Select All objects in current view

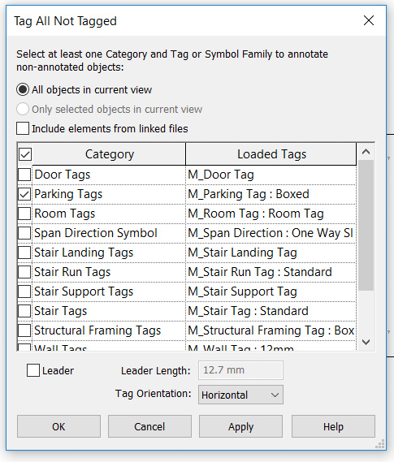[x=23, y=89]
